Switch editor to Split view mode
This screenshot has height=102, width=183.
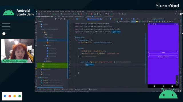(138, 22)
